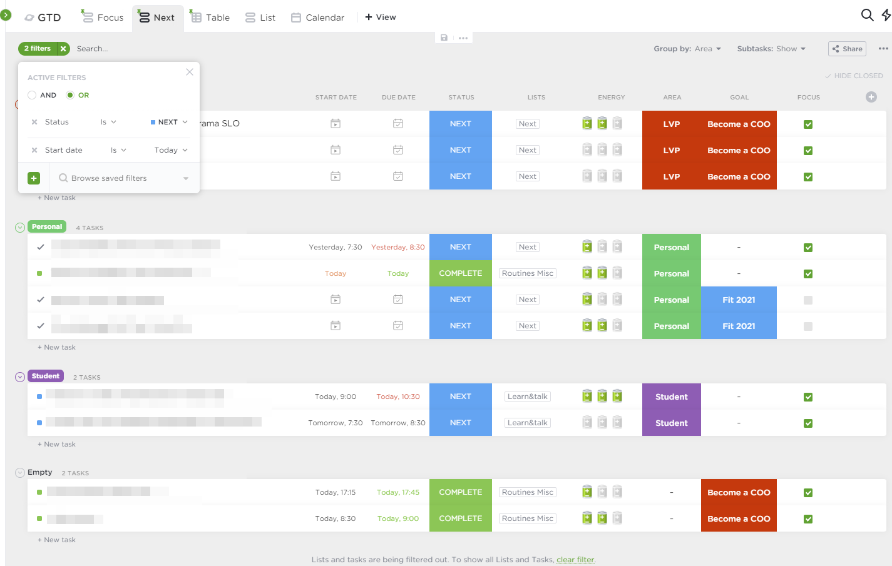Collapse the Student group
The height and width of the screenshot is (566, 892).
(20, 377)
